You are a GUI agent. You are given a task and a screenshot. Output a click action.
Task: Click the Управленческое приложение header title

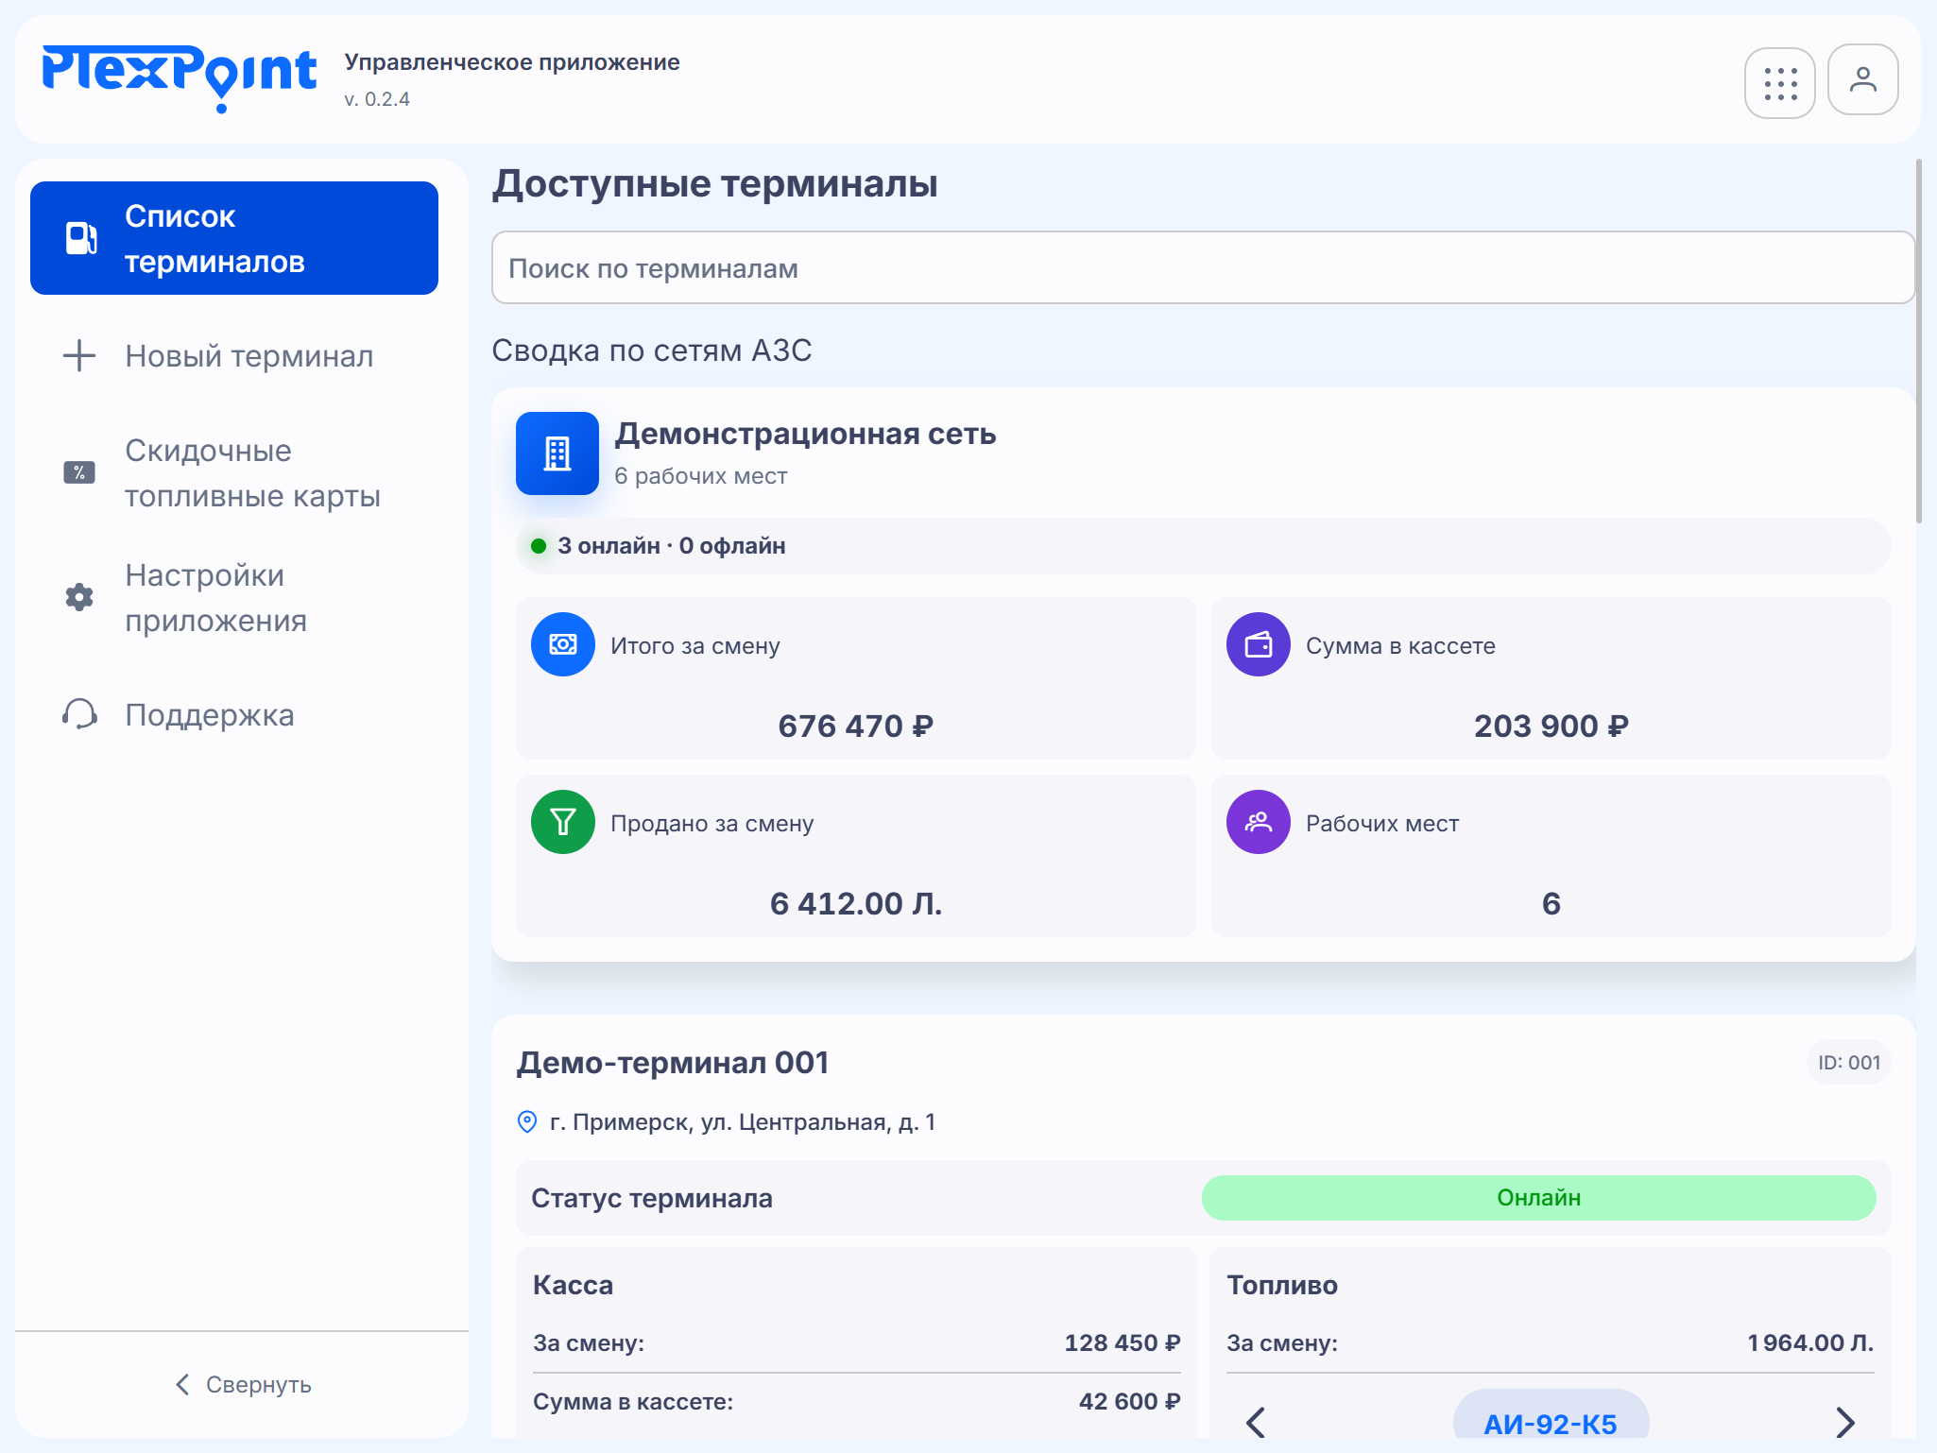tap(511, 62)
